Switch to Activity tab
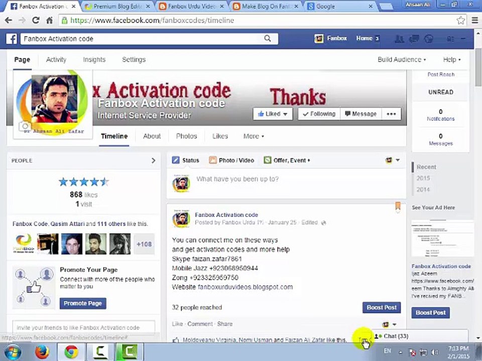The image size is (482, 361). coord(56,60)
